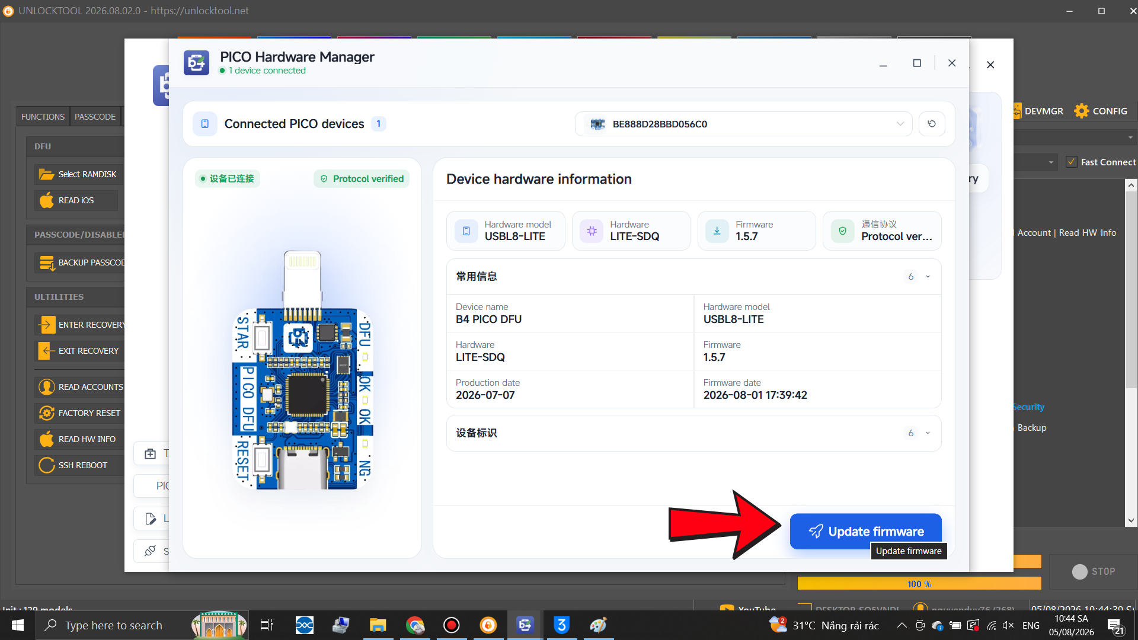Screen dimensions: 1138x640
Task: Open the Backup link in UnlockTool log
Action: click(1032, 428)
